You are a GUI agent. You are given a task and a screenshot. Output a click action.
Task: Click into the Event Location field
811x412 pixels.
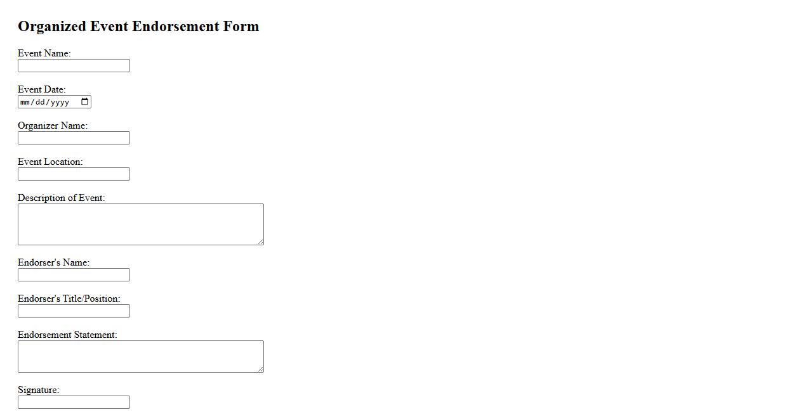[x=74, y=174]
